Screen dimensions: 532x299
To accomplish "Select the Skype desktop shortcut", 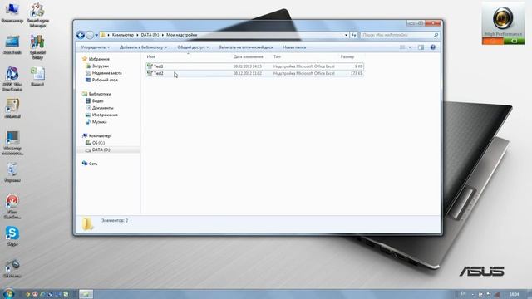I will coord(12,236).
